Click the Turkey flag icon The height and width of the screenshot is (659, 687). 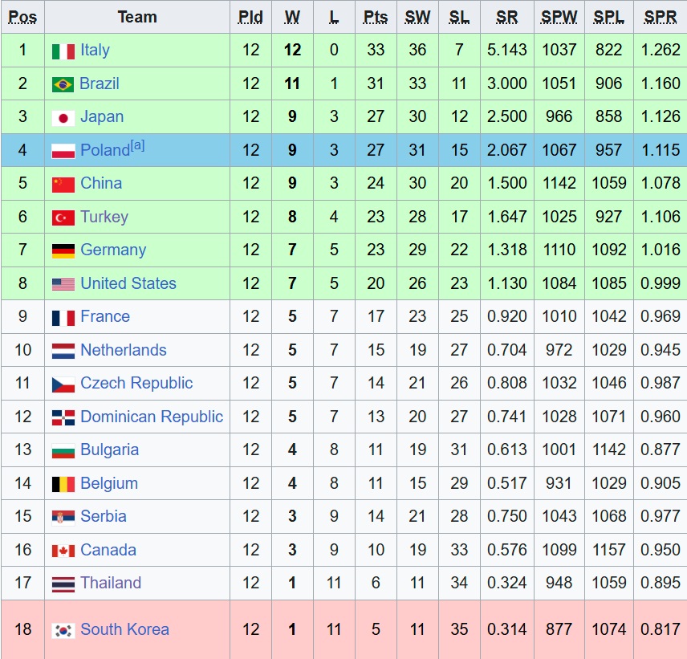[63, 218]
